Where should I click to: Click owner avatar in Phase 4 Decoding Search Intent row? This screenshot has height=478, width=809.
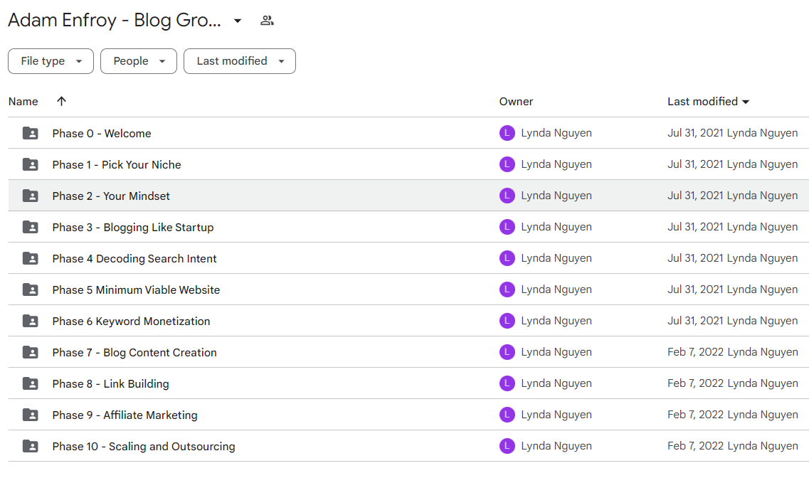coord(507,258)
